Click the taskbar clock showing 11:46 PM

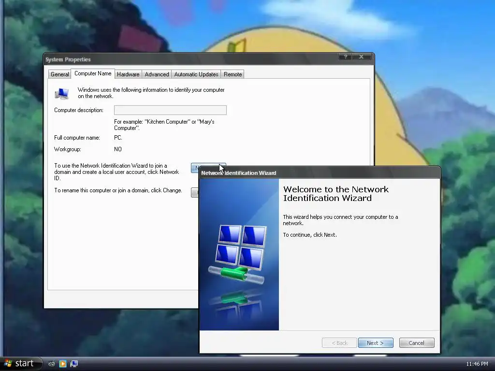tap(477, 364)
